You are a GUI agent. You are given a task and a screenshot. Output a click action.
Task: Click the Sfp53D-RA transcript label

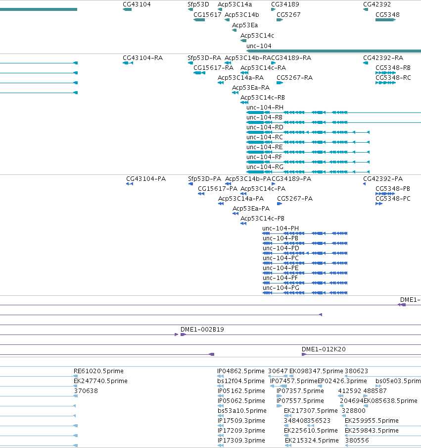(x=204, y=57)
